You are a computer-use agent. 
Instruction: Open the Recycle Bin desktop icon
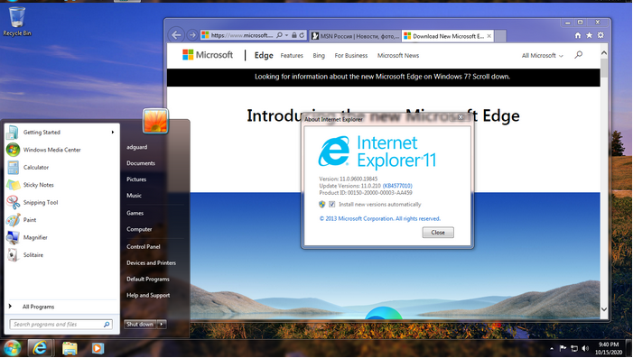[x=16, y=22]
